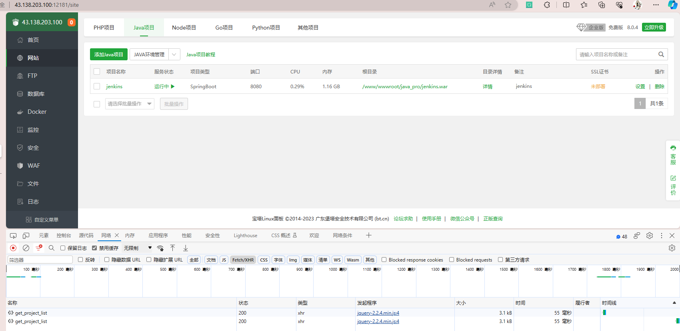Click the DevTools 筛选器 filter input
This screenshot has height=331, width=680.
click(x=40, y=260)
